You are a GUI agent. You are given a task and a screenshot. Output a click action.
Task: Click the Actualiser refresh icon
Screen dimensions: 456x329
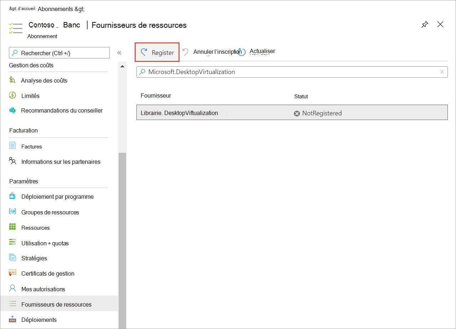click(242, 52)
